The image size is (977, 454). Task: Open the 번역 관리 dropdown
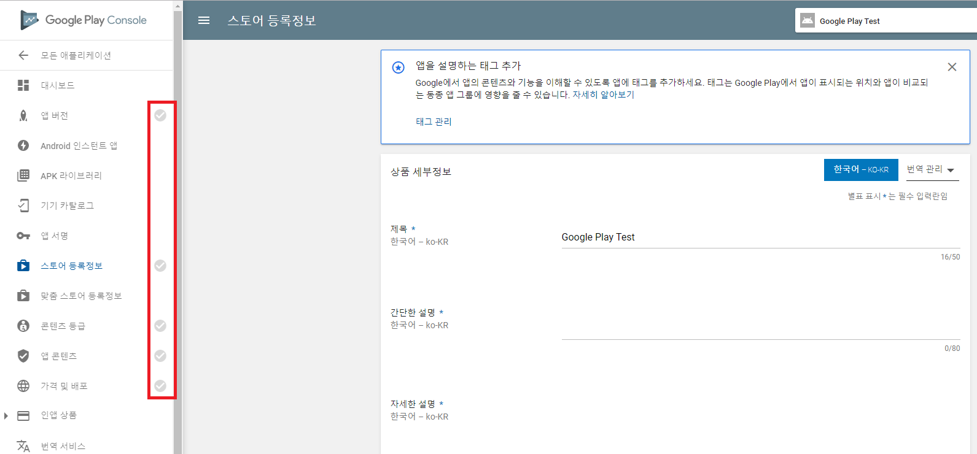(x=932, y=170)
